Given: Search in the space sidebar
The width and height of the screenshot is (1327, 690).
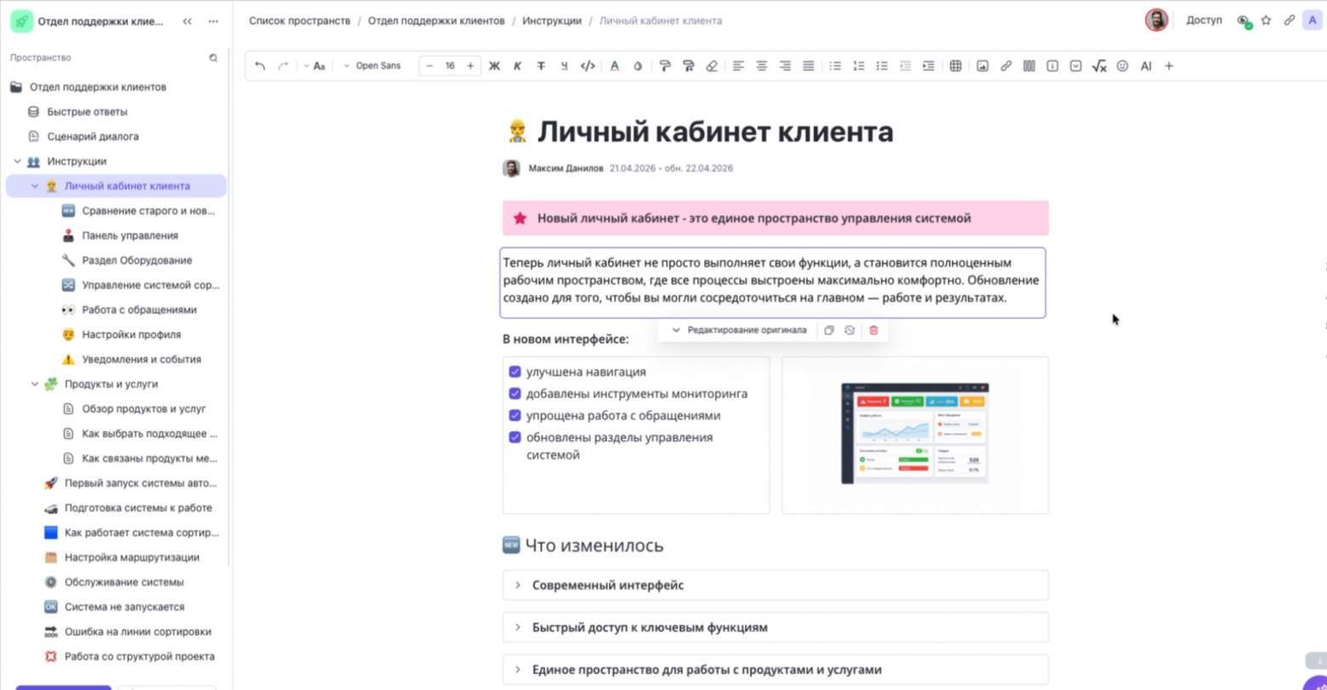Looking at the screenshot, I should pos(214,58).
